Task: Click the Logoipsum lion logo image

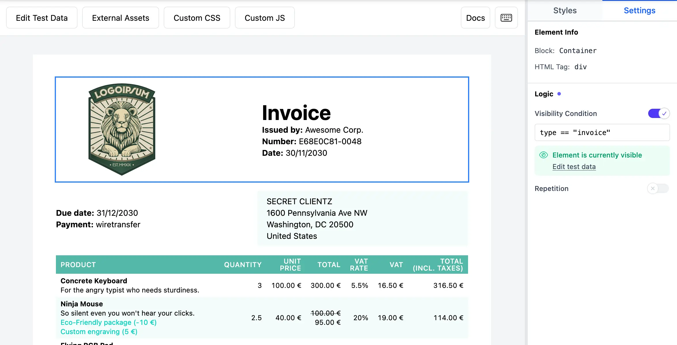Action: (x=122, y=130)
